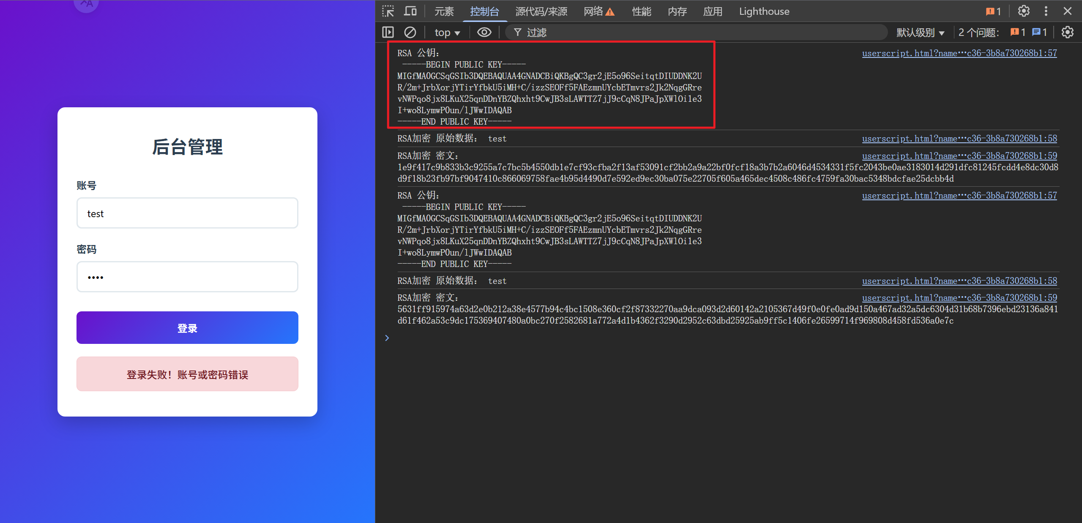Screen dimensions: 1082x523
Task: Open the 默认级别 log level dropdown
Action: [920, 33]
